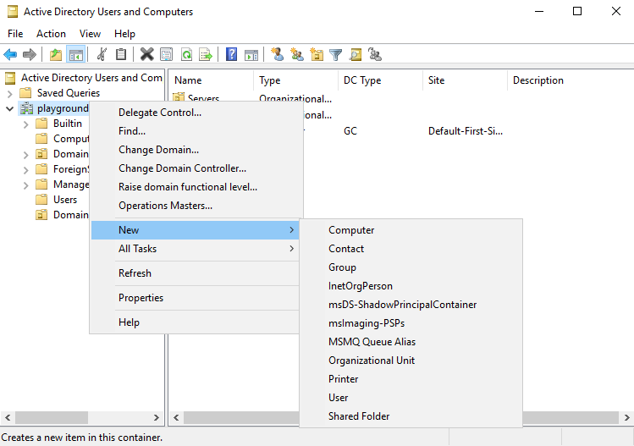Click Add to group toolbar icon
Image resolution: width=634 pixels, height=446 pixels.
(375, 54)
